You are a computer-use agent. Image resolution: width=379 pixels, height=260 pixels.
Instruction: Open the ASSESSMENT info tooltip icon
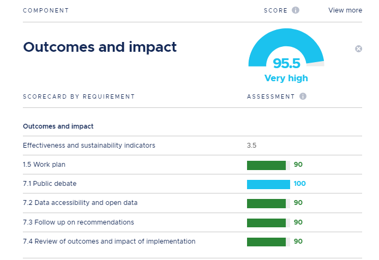[303, 96]
